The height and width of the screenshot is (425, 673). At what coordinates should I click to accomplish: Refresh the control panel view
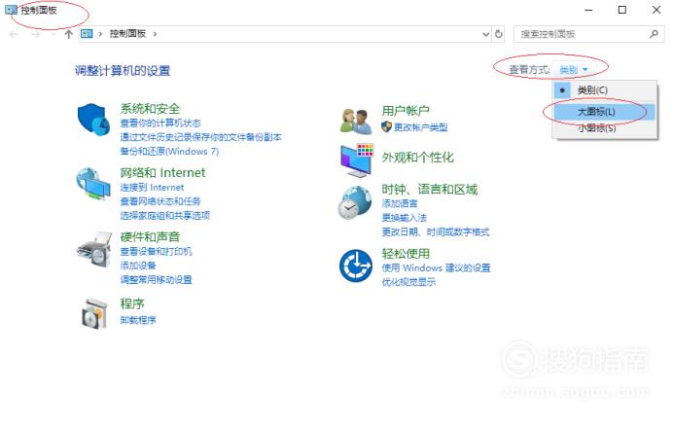pos(498,34)
